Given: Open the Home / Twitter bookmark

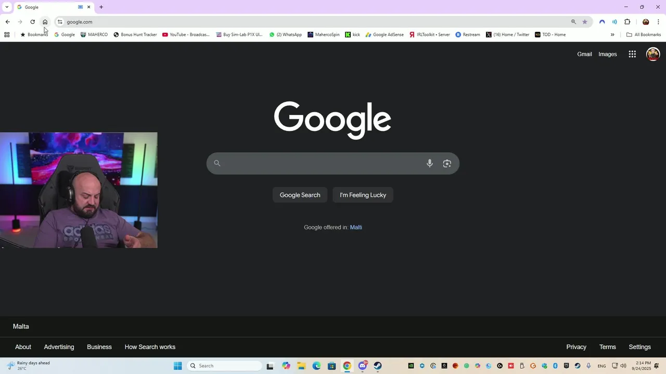Looking at the screenshot, I should 508,35.
